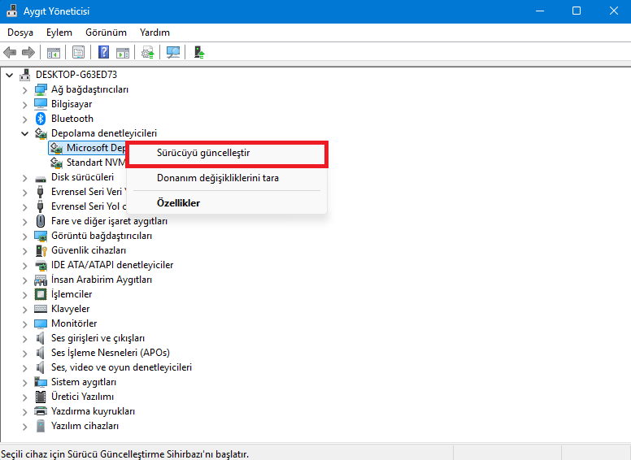Click the Güvenlik cihazları key icon
Image resolution: width=631 pixels, height=460 pixels.
tap(41, 250)
